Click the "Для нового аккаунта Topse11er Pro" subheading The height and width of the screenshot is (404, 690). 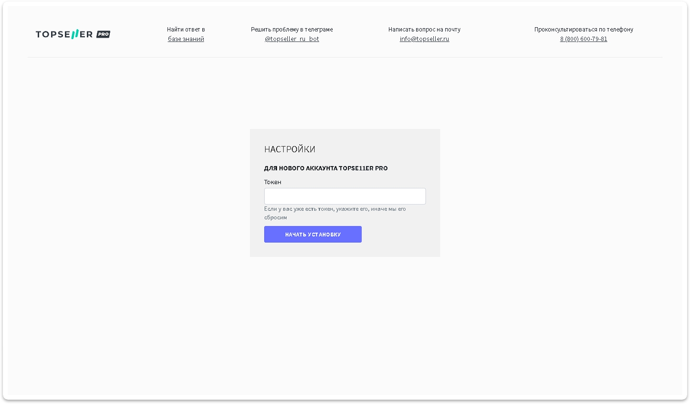click(325, 168)
